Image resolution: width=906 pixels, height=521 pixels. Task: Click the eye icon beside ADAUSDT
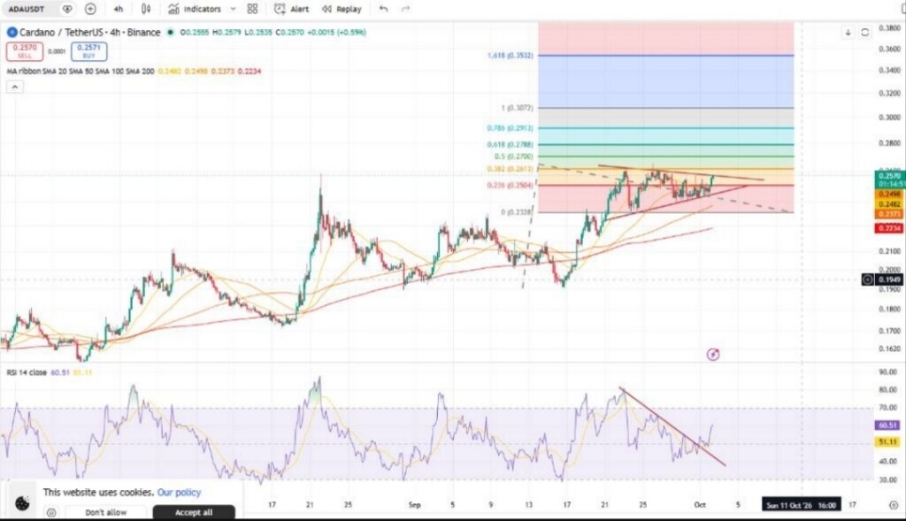67,9
